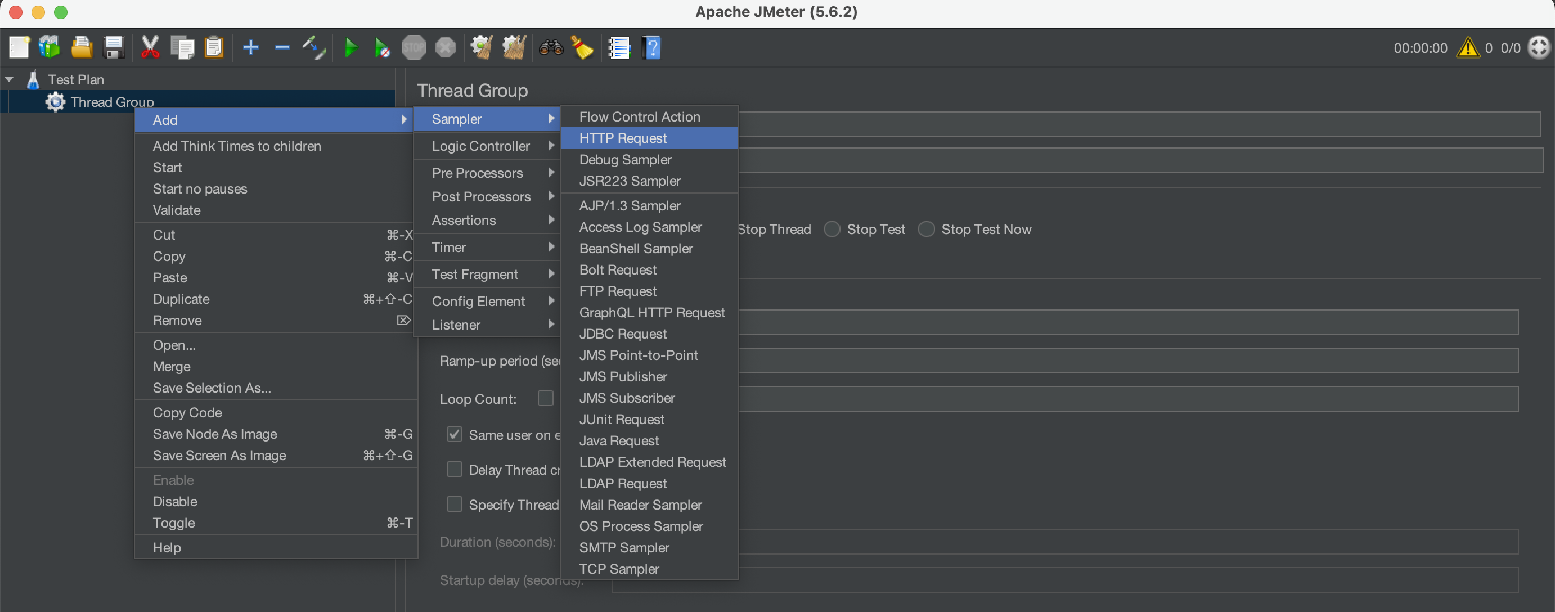1555x612 pixels.
Task: Collapse the Test Plan tree node
Action: [9, 79]
